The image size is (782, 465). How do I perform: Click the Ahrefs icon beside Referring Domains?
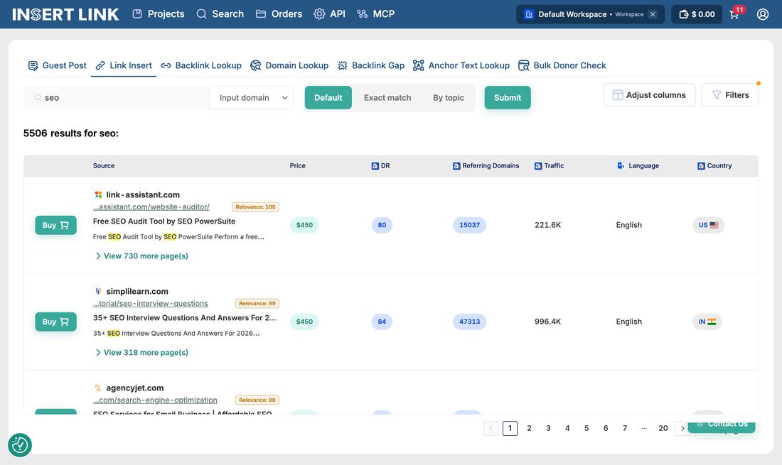456,166
